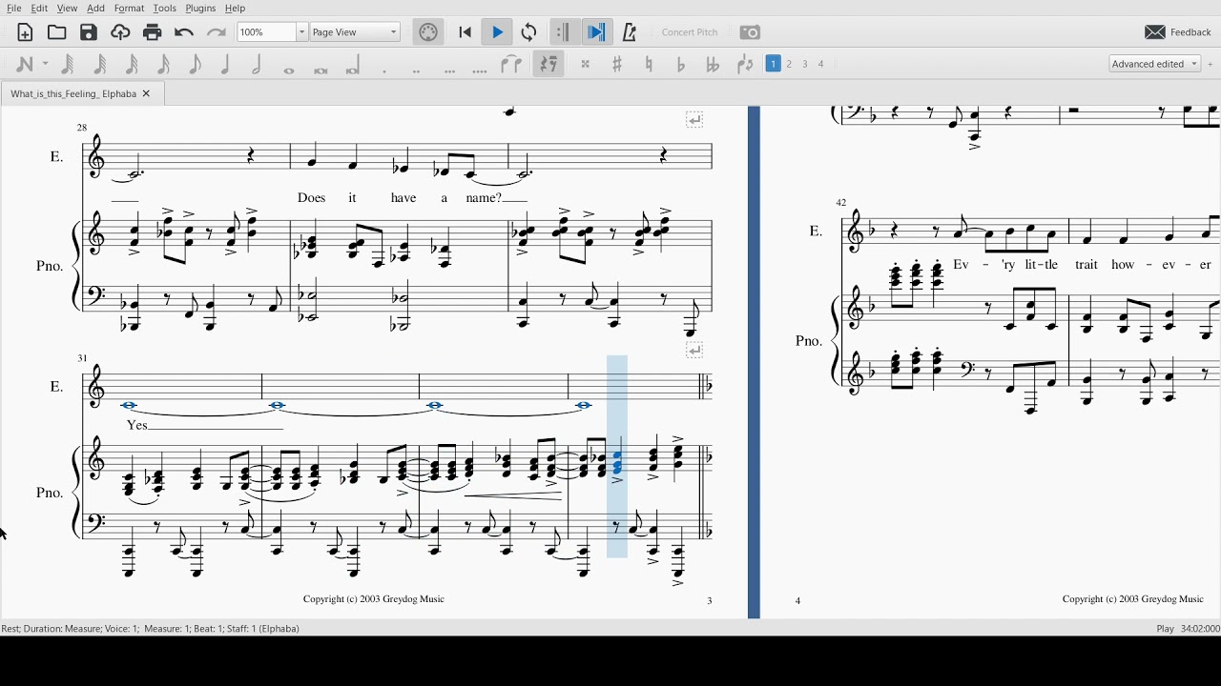Open the Tools menu
Screen dimensions: 1221x686
pos(165,9)
